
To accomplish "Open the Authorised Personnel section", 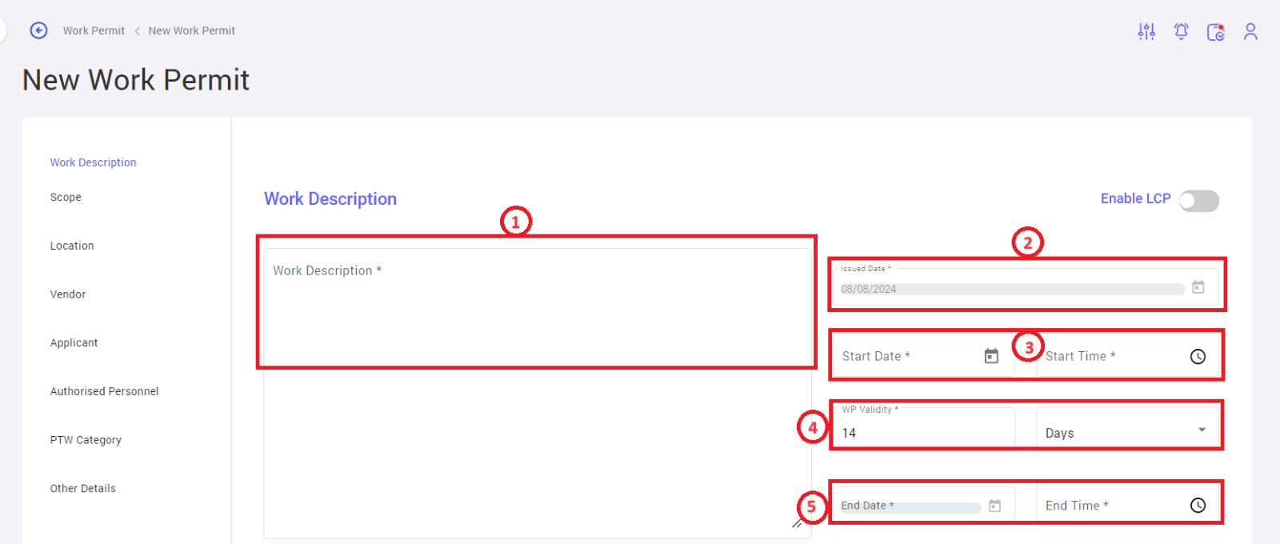I will (104, 391).
